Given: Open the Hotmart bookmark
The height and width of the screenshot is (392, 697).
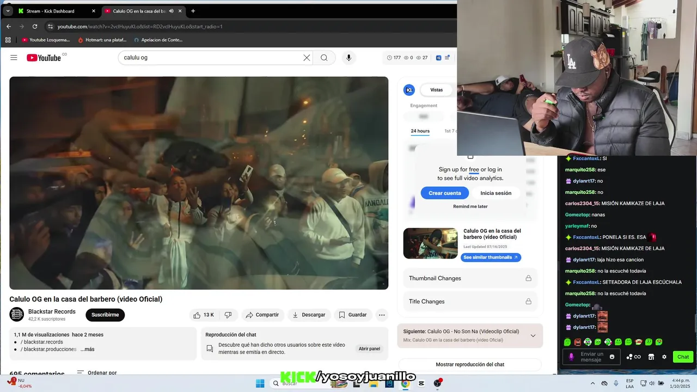Looking at the screenshot, I should (102, 40).
